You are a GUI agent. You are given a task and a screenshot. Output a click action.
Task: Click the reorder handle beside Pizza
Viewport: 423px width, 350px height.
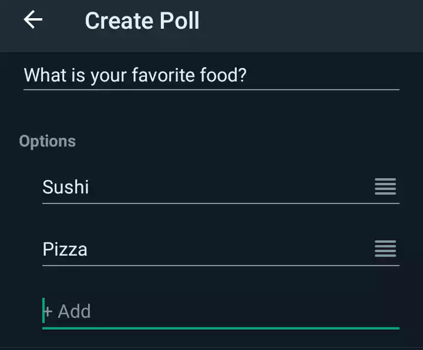tap(385, 249)
